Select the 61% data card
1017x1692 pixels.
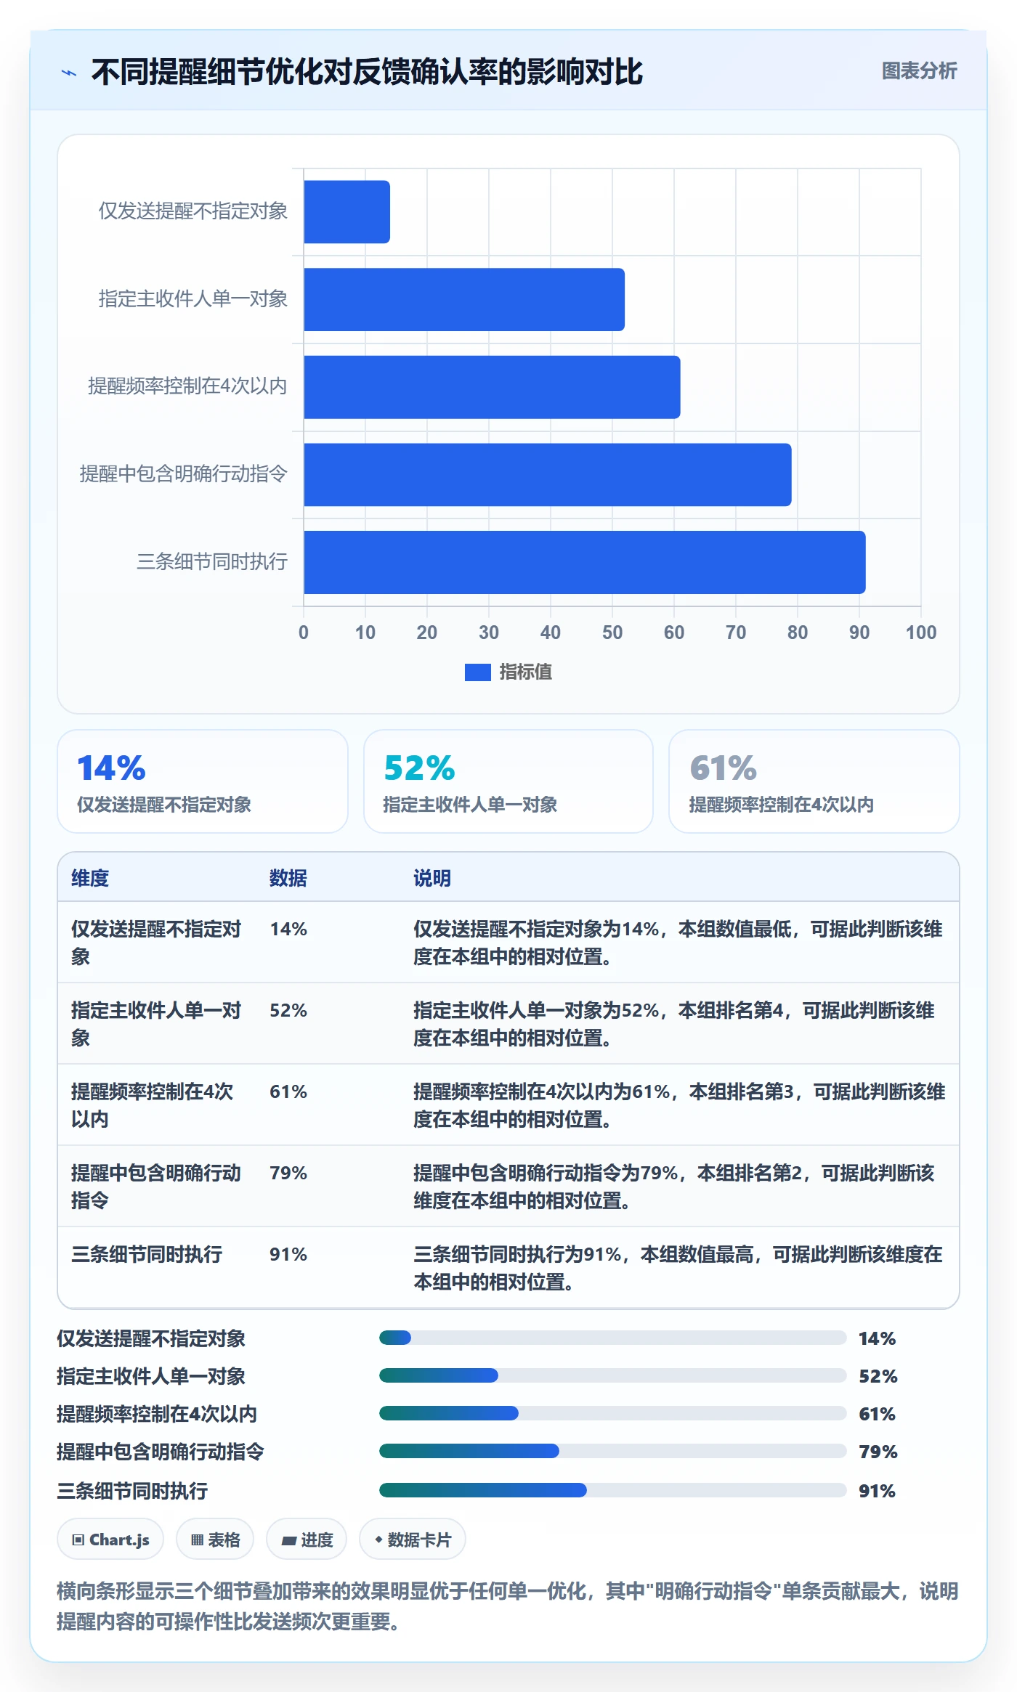click(x=814, y=781)
